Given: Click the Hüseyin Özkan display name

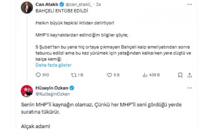Looking at the screenshot, I should [x=52, y=88].
